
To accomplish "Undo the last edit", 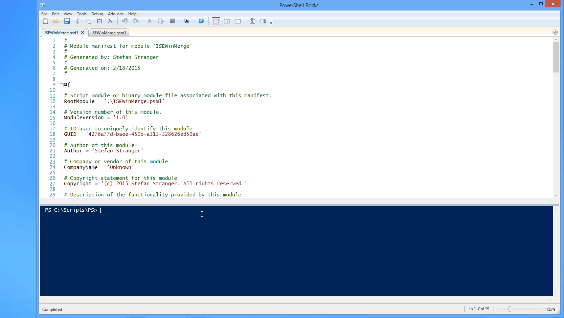I will (x=125, y=21).
